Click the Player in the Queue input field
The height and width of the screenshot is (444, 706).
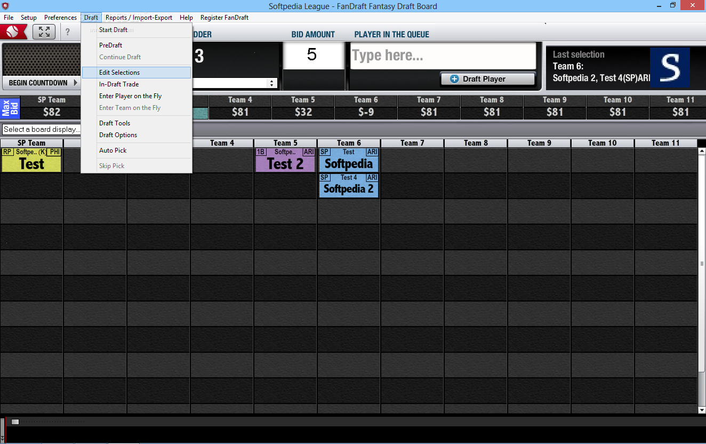coord(443,55)
